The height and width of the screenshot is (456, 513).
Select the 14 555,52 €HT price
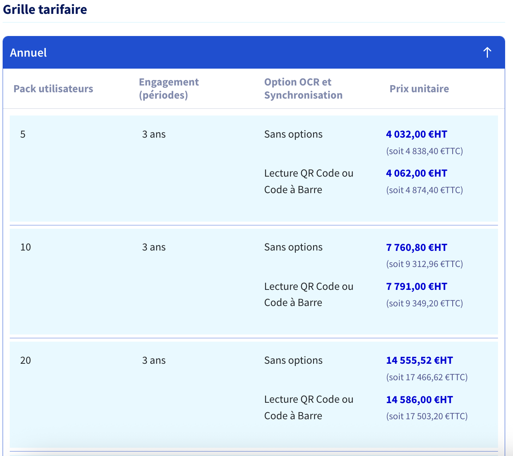pos(420,360)
